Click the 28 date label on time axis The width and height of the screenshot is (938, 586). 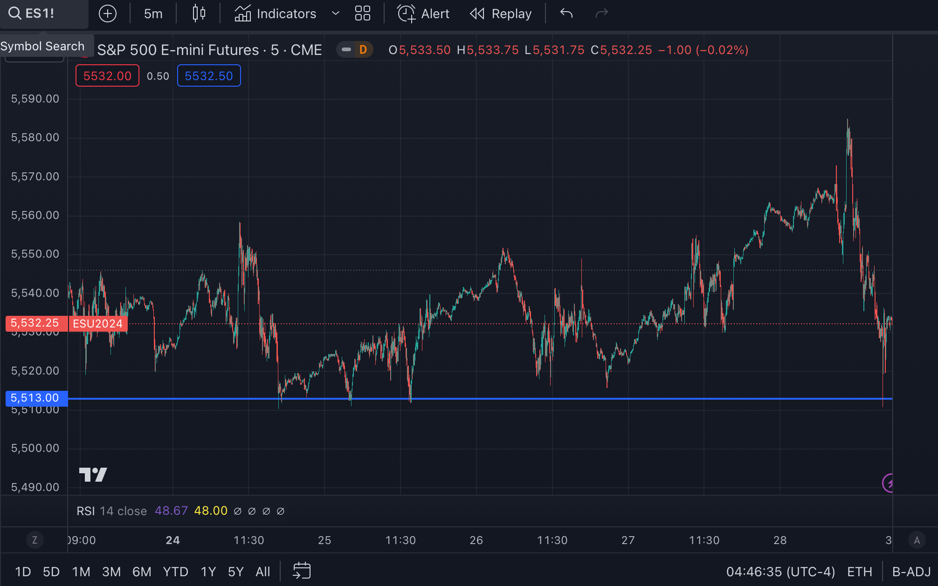tap(780, 540)
